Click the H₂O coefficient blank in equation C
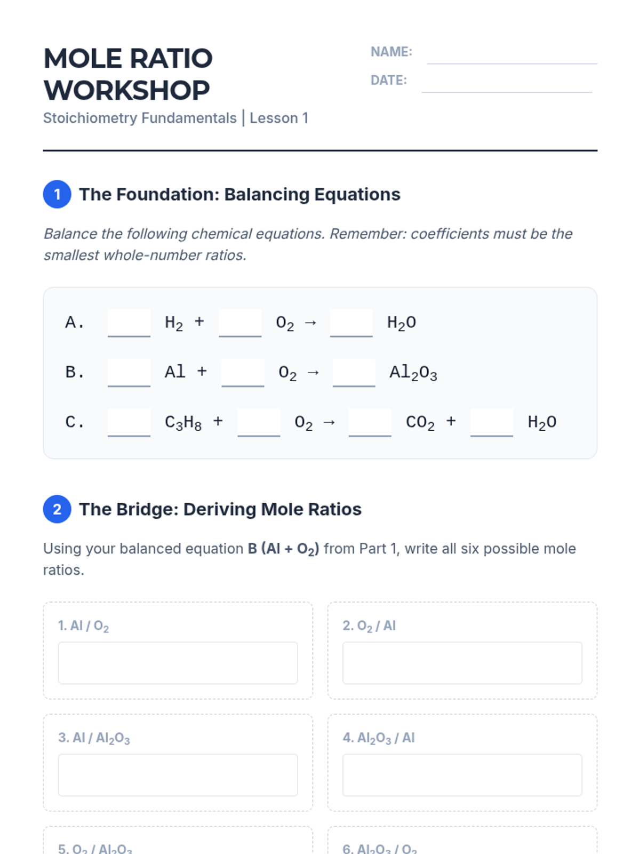 pyautogui.click(x=491, y=423)
